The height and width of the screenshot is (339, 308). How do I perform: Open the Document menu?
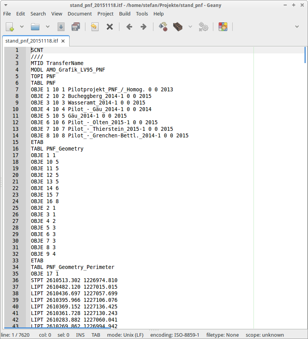pyautogui.click(x=80, y=14)
